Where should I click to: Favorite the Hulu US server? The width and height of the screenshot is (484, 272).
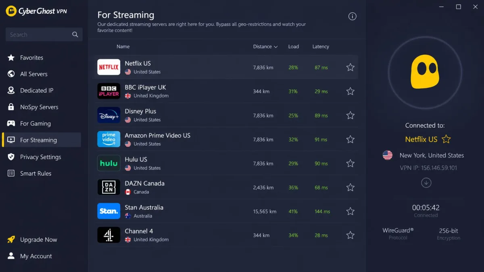350,163
